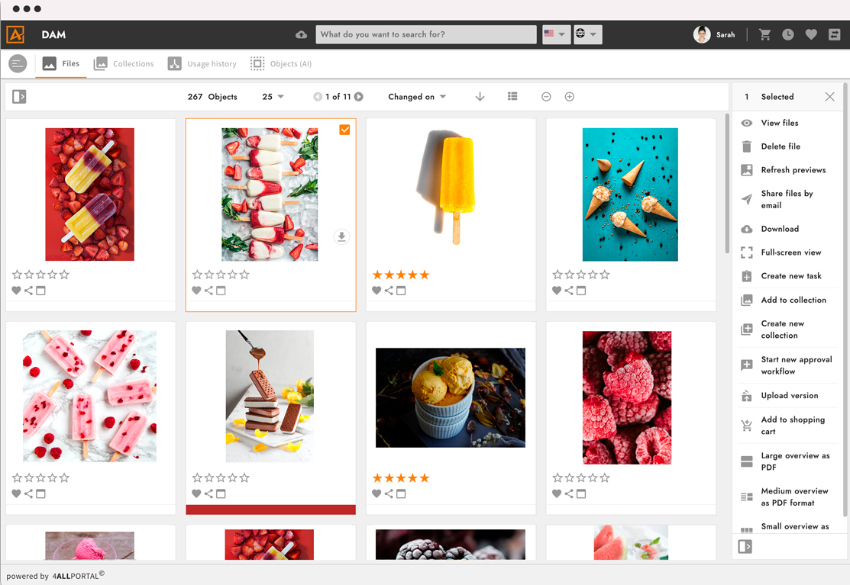Zoom in thumbnails with plus icon
The height and width of the screenshot is (585, 850).
569,97
